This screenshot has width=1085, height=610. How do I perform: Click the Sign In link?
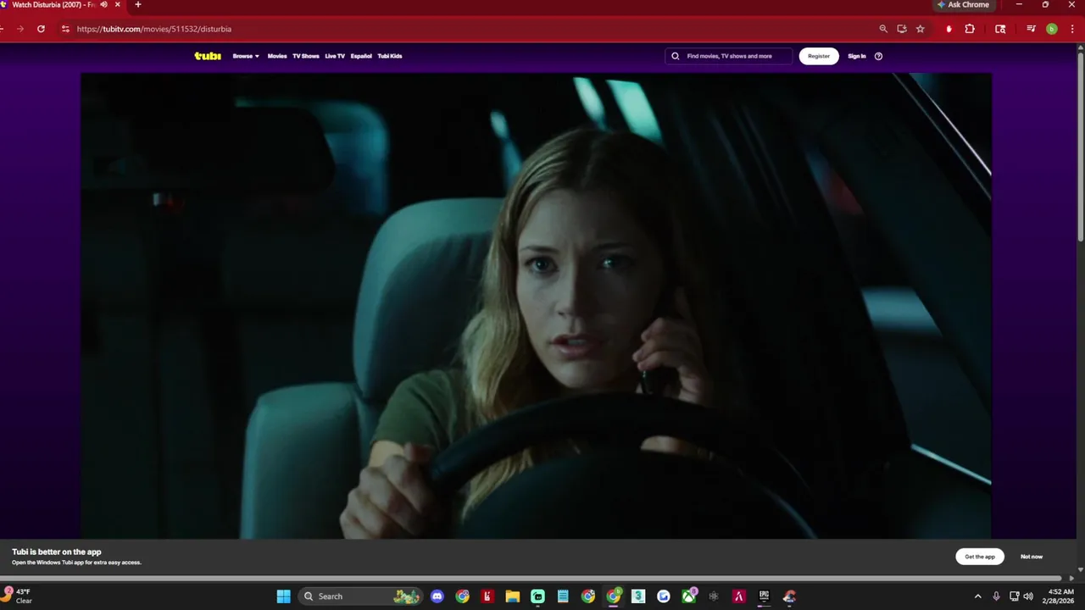point(857,56)
